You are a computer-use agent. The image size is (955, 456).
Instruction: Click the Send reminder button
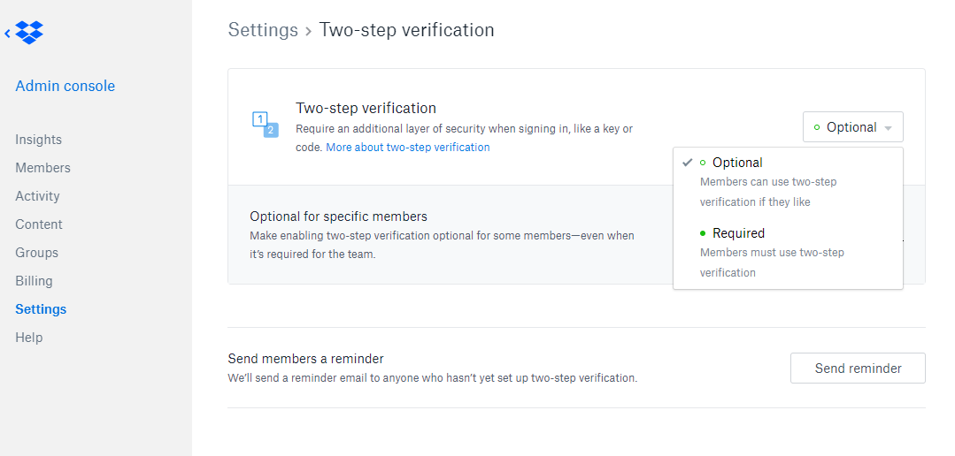tap(858, 368)
